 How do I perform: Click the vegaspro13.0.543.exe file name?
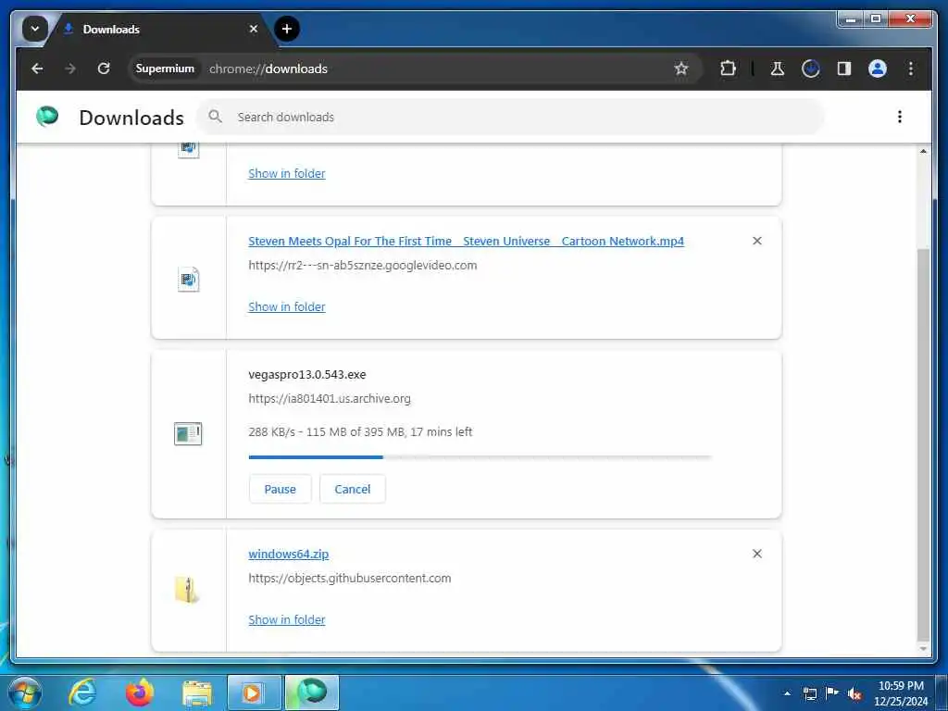[307, 375]
